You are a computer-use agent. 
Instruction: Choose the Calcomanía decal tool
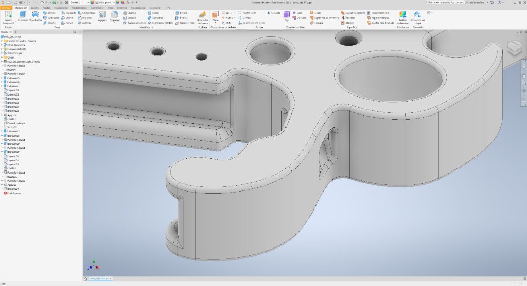point(86,13)
